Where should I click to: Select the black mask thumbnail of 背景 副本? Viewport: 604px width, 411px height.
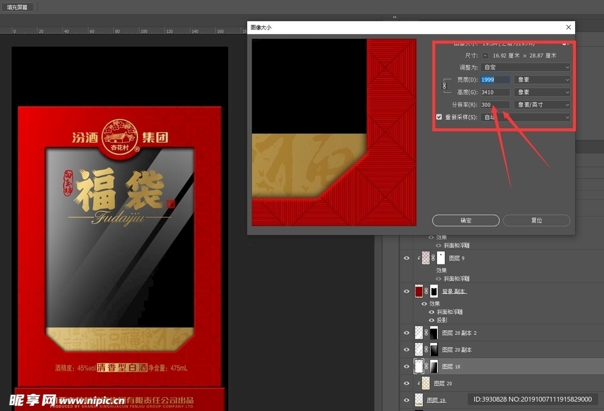(434, 291)
